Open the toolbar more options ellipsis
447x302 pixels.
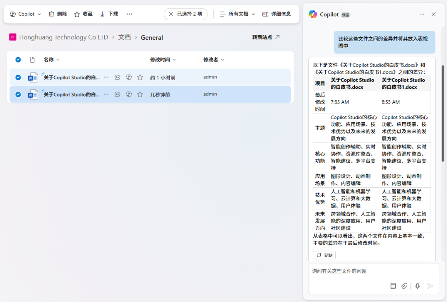[130, 14]
